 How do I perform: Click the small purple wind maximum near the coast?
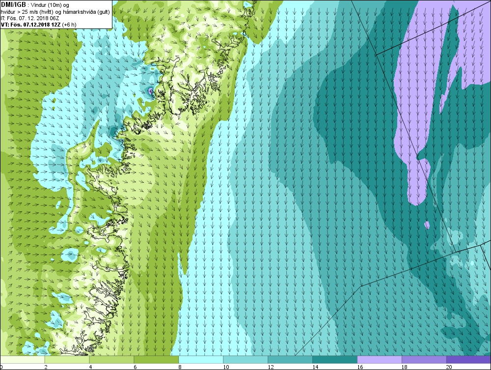coord(151,91)
